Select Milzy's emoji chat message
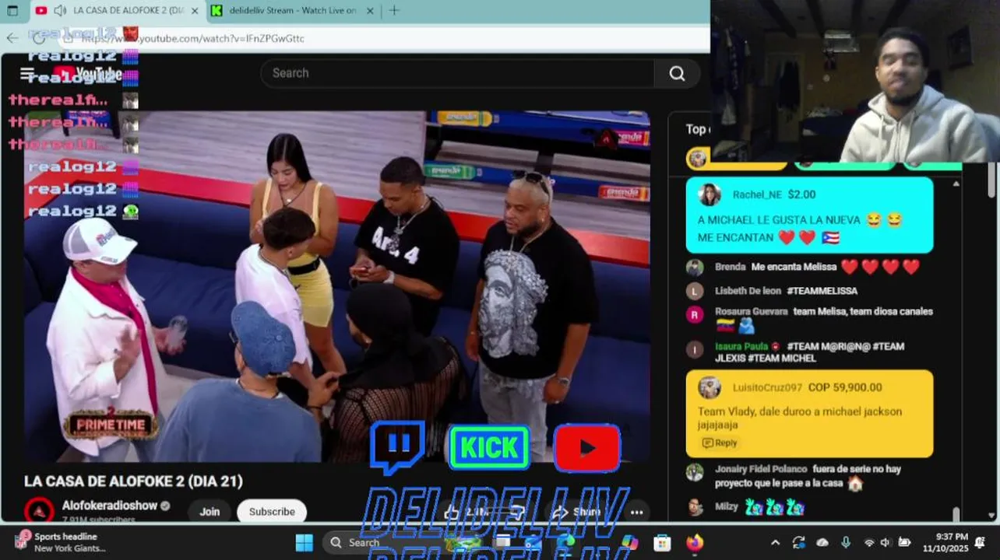The image size is (1000, 560). 810,507
